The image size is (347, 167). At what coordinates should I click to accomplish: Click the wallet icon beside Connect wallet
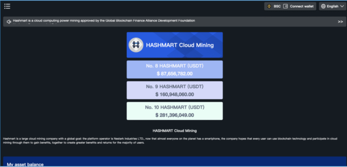coord(285,6)
